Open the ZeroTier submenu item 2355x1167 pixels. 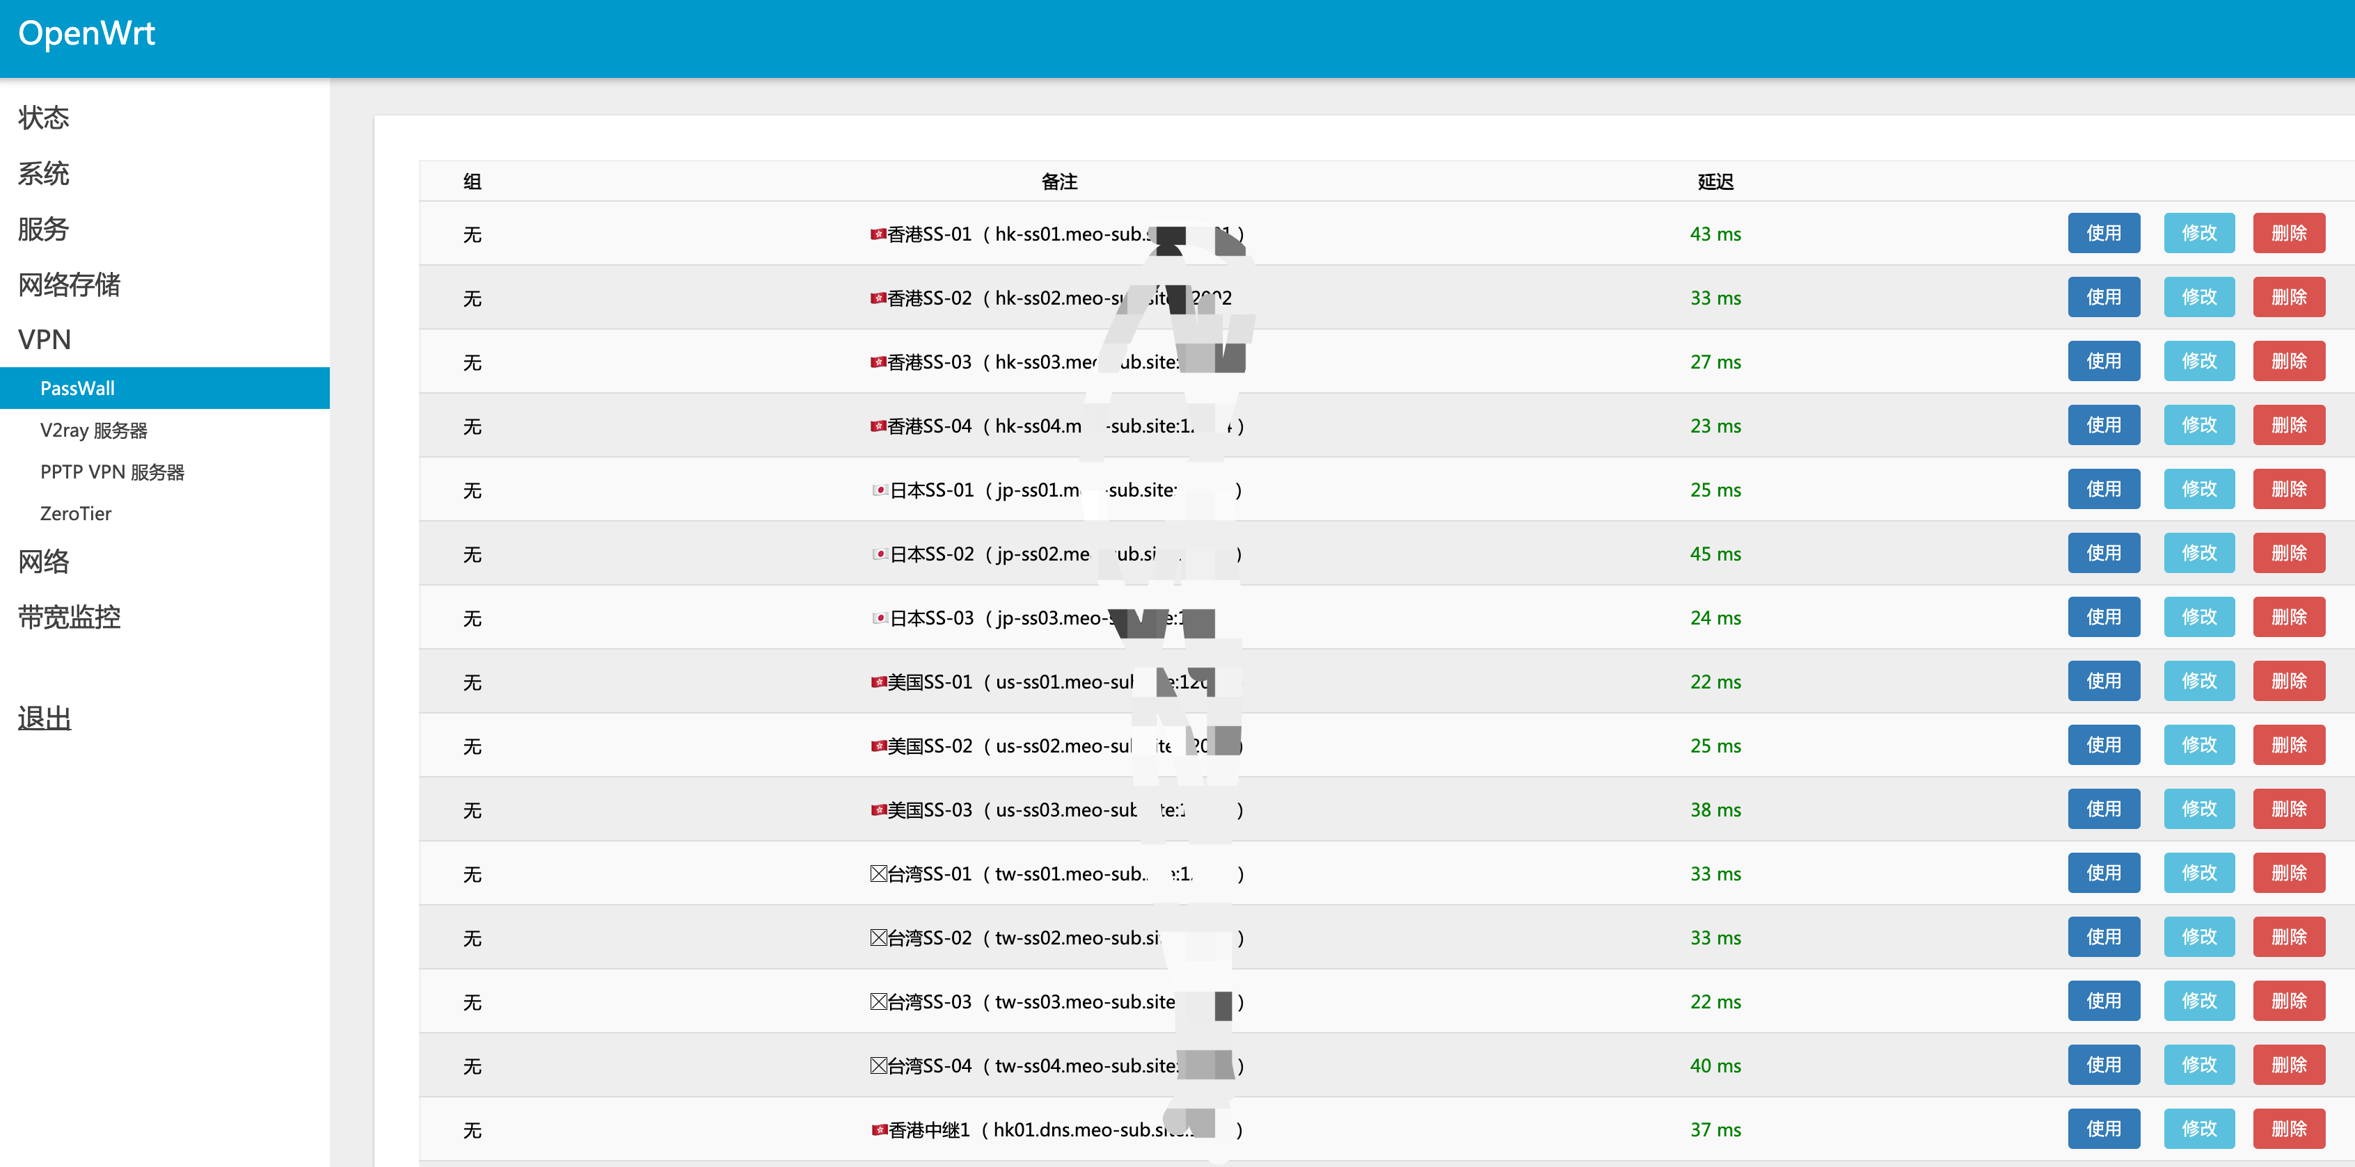[76, 513]
